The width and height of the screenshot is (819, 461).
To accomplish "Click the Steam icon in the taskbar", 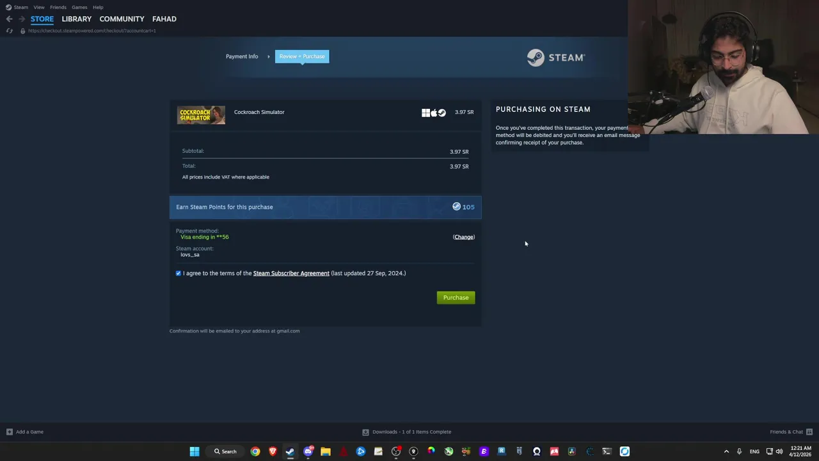I will coord(290,451).
